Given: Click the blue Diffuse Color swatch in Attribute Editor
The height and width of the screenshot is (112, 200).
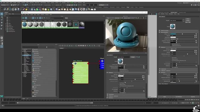Looking at the screenshot, I should [x=173, y=34].
